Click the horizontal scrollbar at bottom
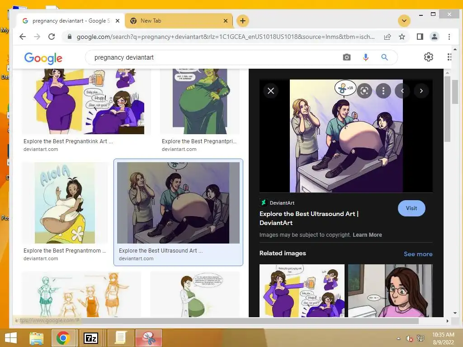 pyautogui.click(x=217, y=321)
